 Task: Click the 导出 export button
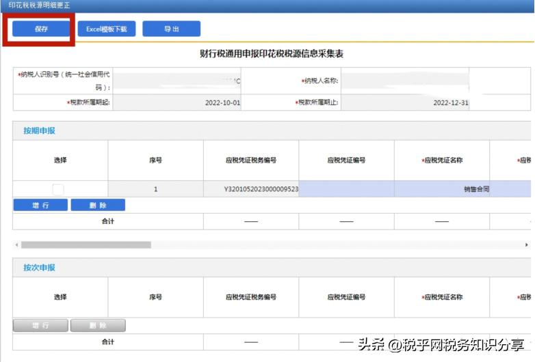(171, 29)
